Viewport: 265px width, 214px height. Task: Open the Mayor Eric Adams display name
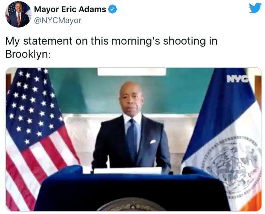point(70,9)
